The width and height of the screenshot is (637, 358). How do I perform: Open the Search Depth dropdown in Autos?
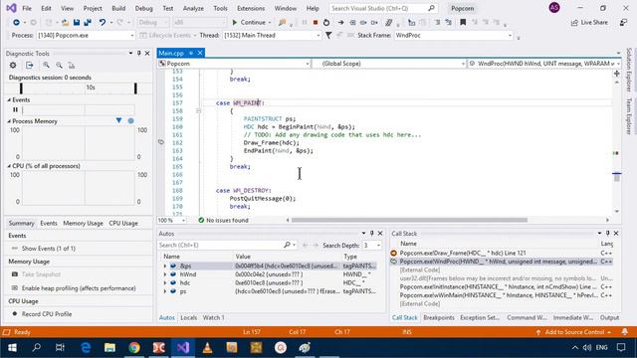[371, 246]
